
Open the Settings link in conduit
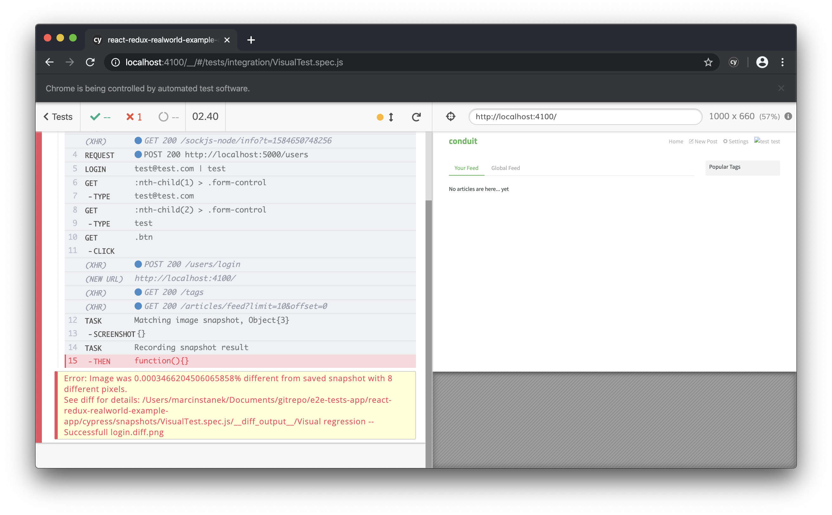[736, 141]
